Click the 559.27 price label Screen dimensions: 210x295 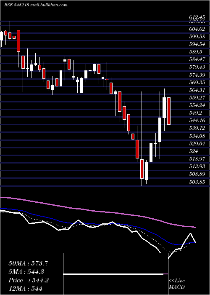(197, 98)
